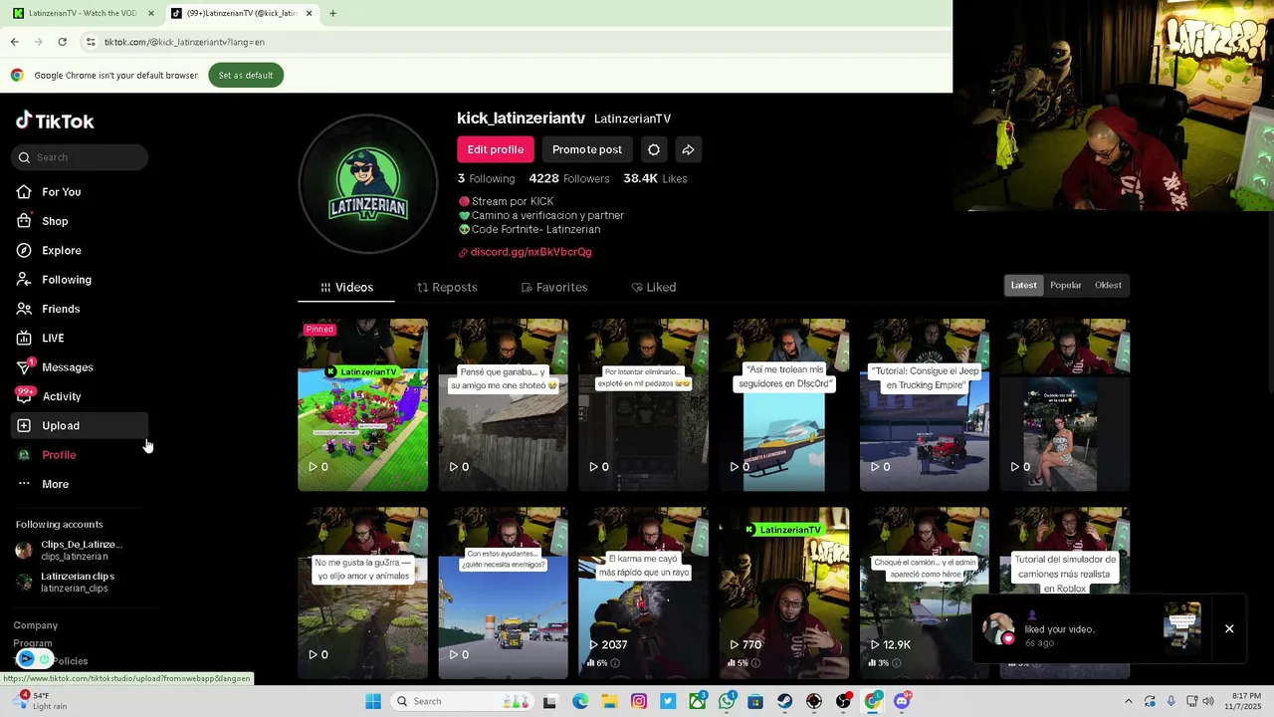Sort videos by Popular
1274x717 pixels.
[1065, 286]
